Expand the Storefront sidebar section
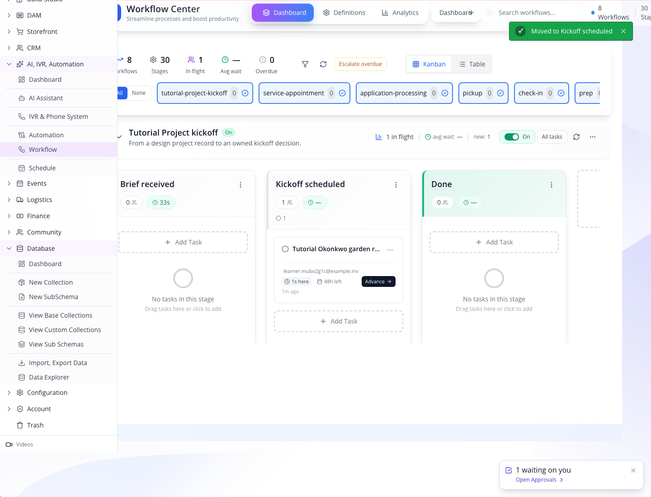 [9, 32]
